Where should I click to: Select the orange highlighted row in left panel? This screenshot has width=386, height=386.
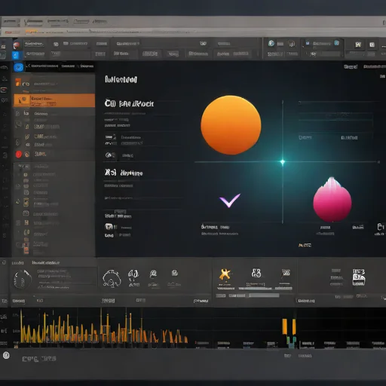point(54,100)
